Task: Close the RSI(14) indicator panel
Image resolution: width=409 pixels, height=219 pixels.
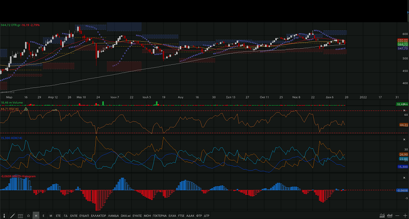Action: tap(404, 110)
